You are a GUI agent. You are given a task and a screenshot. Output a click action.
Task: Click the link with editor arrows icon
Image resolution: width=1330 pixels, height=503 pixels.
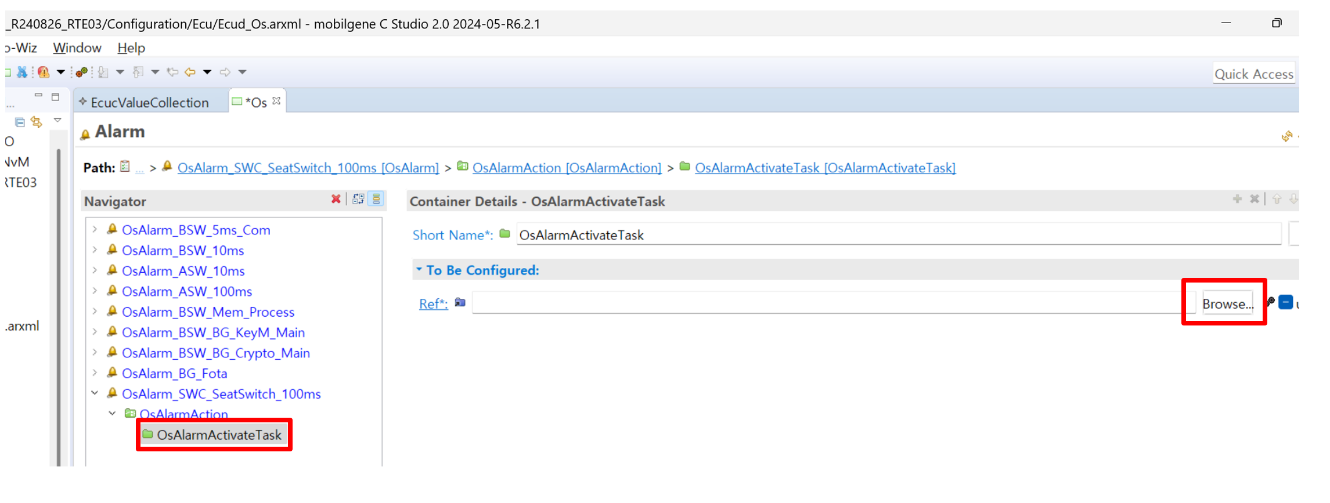pyautogui.click(x=37, y=122)
